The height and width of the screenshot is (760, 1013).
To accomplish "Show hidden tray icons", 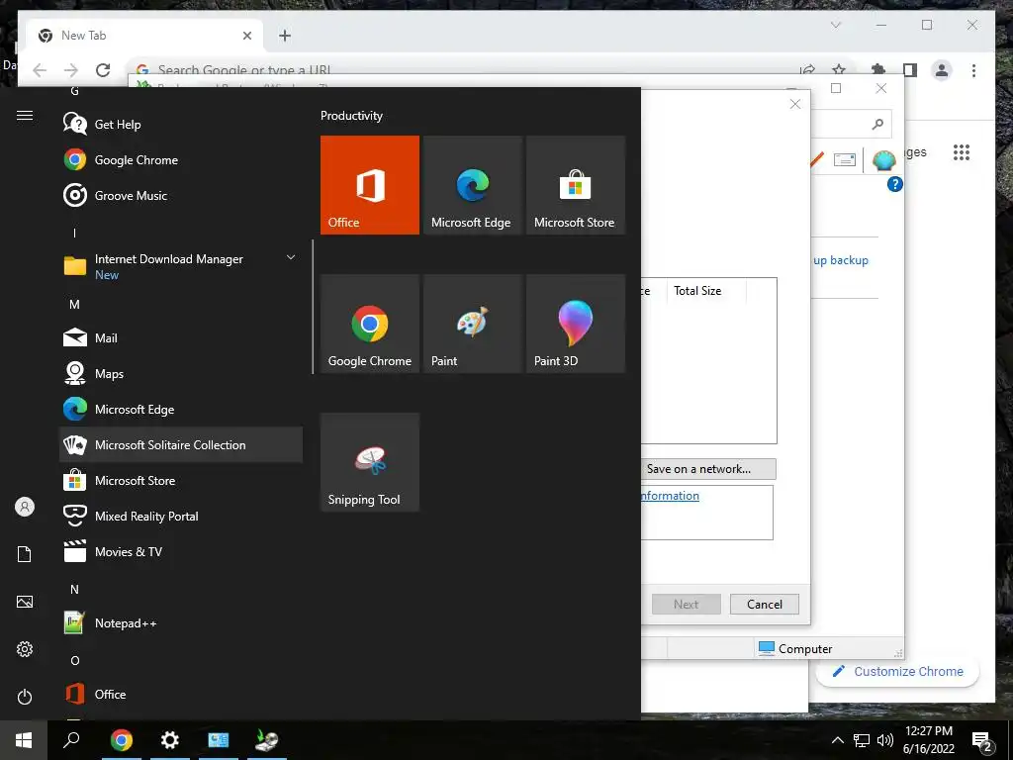I will [x=837, y=740].
